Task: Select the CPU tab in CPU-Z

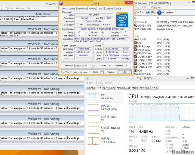Action: point(64,8)
